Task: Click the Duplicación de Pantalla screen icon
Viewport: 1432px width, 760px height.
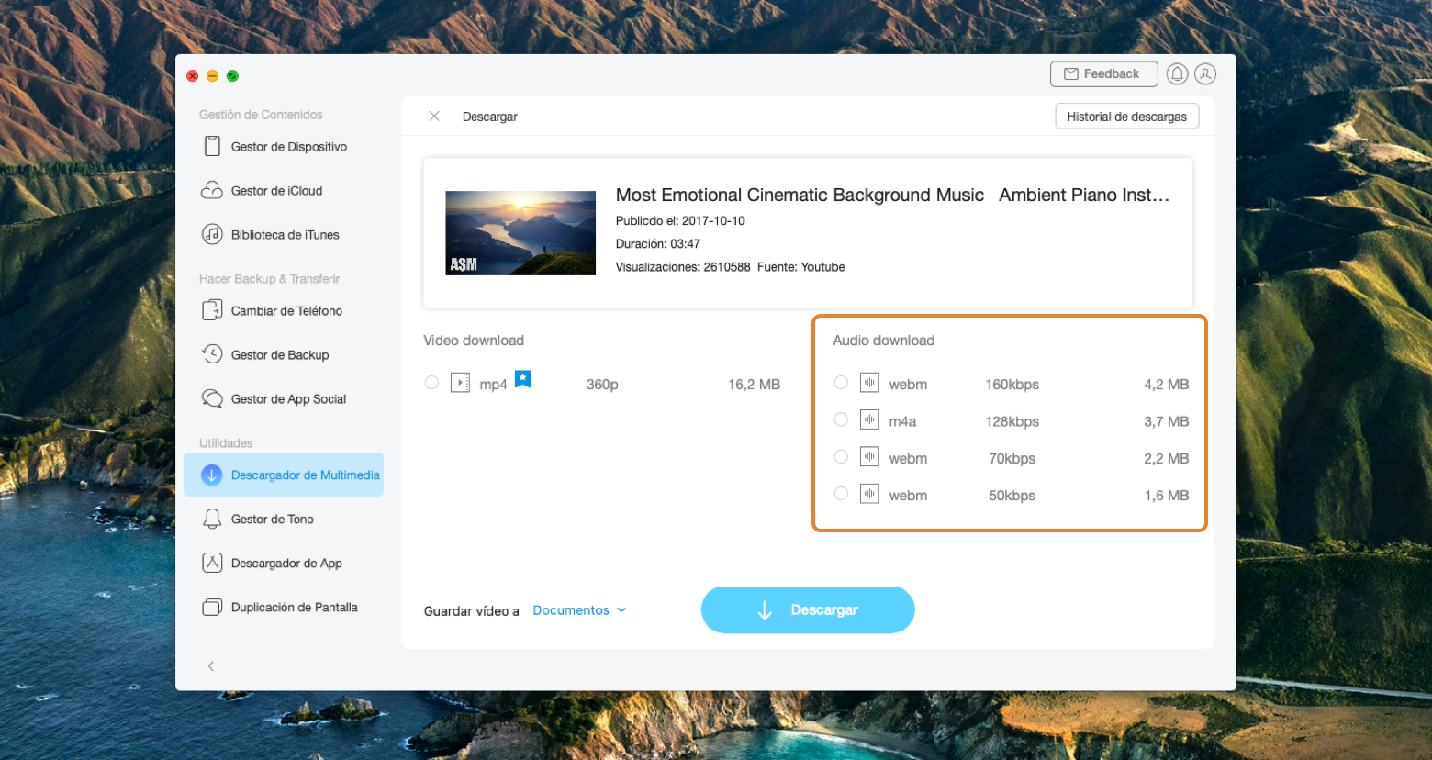Action: pyautogui.click(x=212, y=607)
